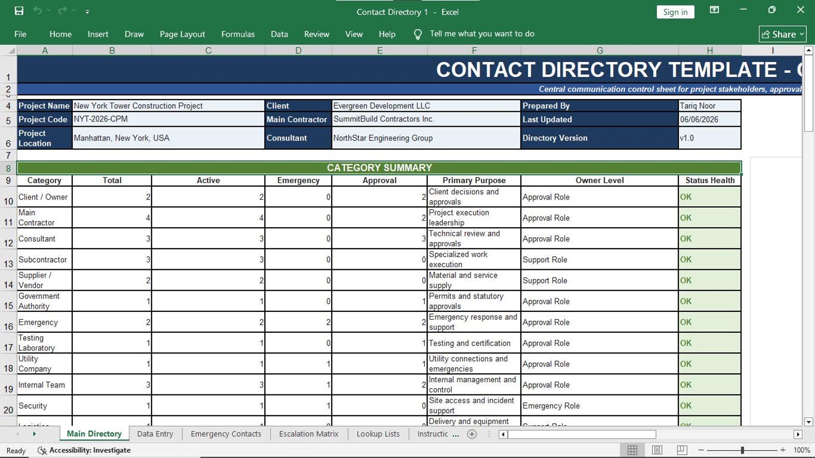This screenshot has height=458, width=815.
Task: Switch to the Lookup Lists sheet tab
Action: tap(378, 434)
